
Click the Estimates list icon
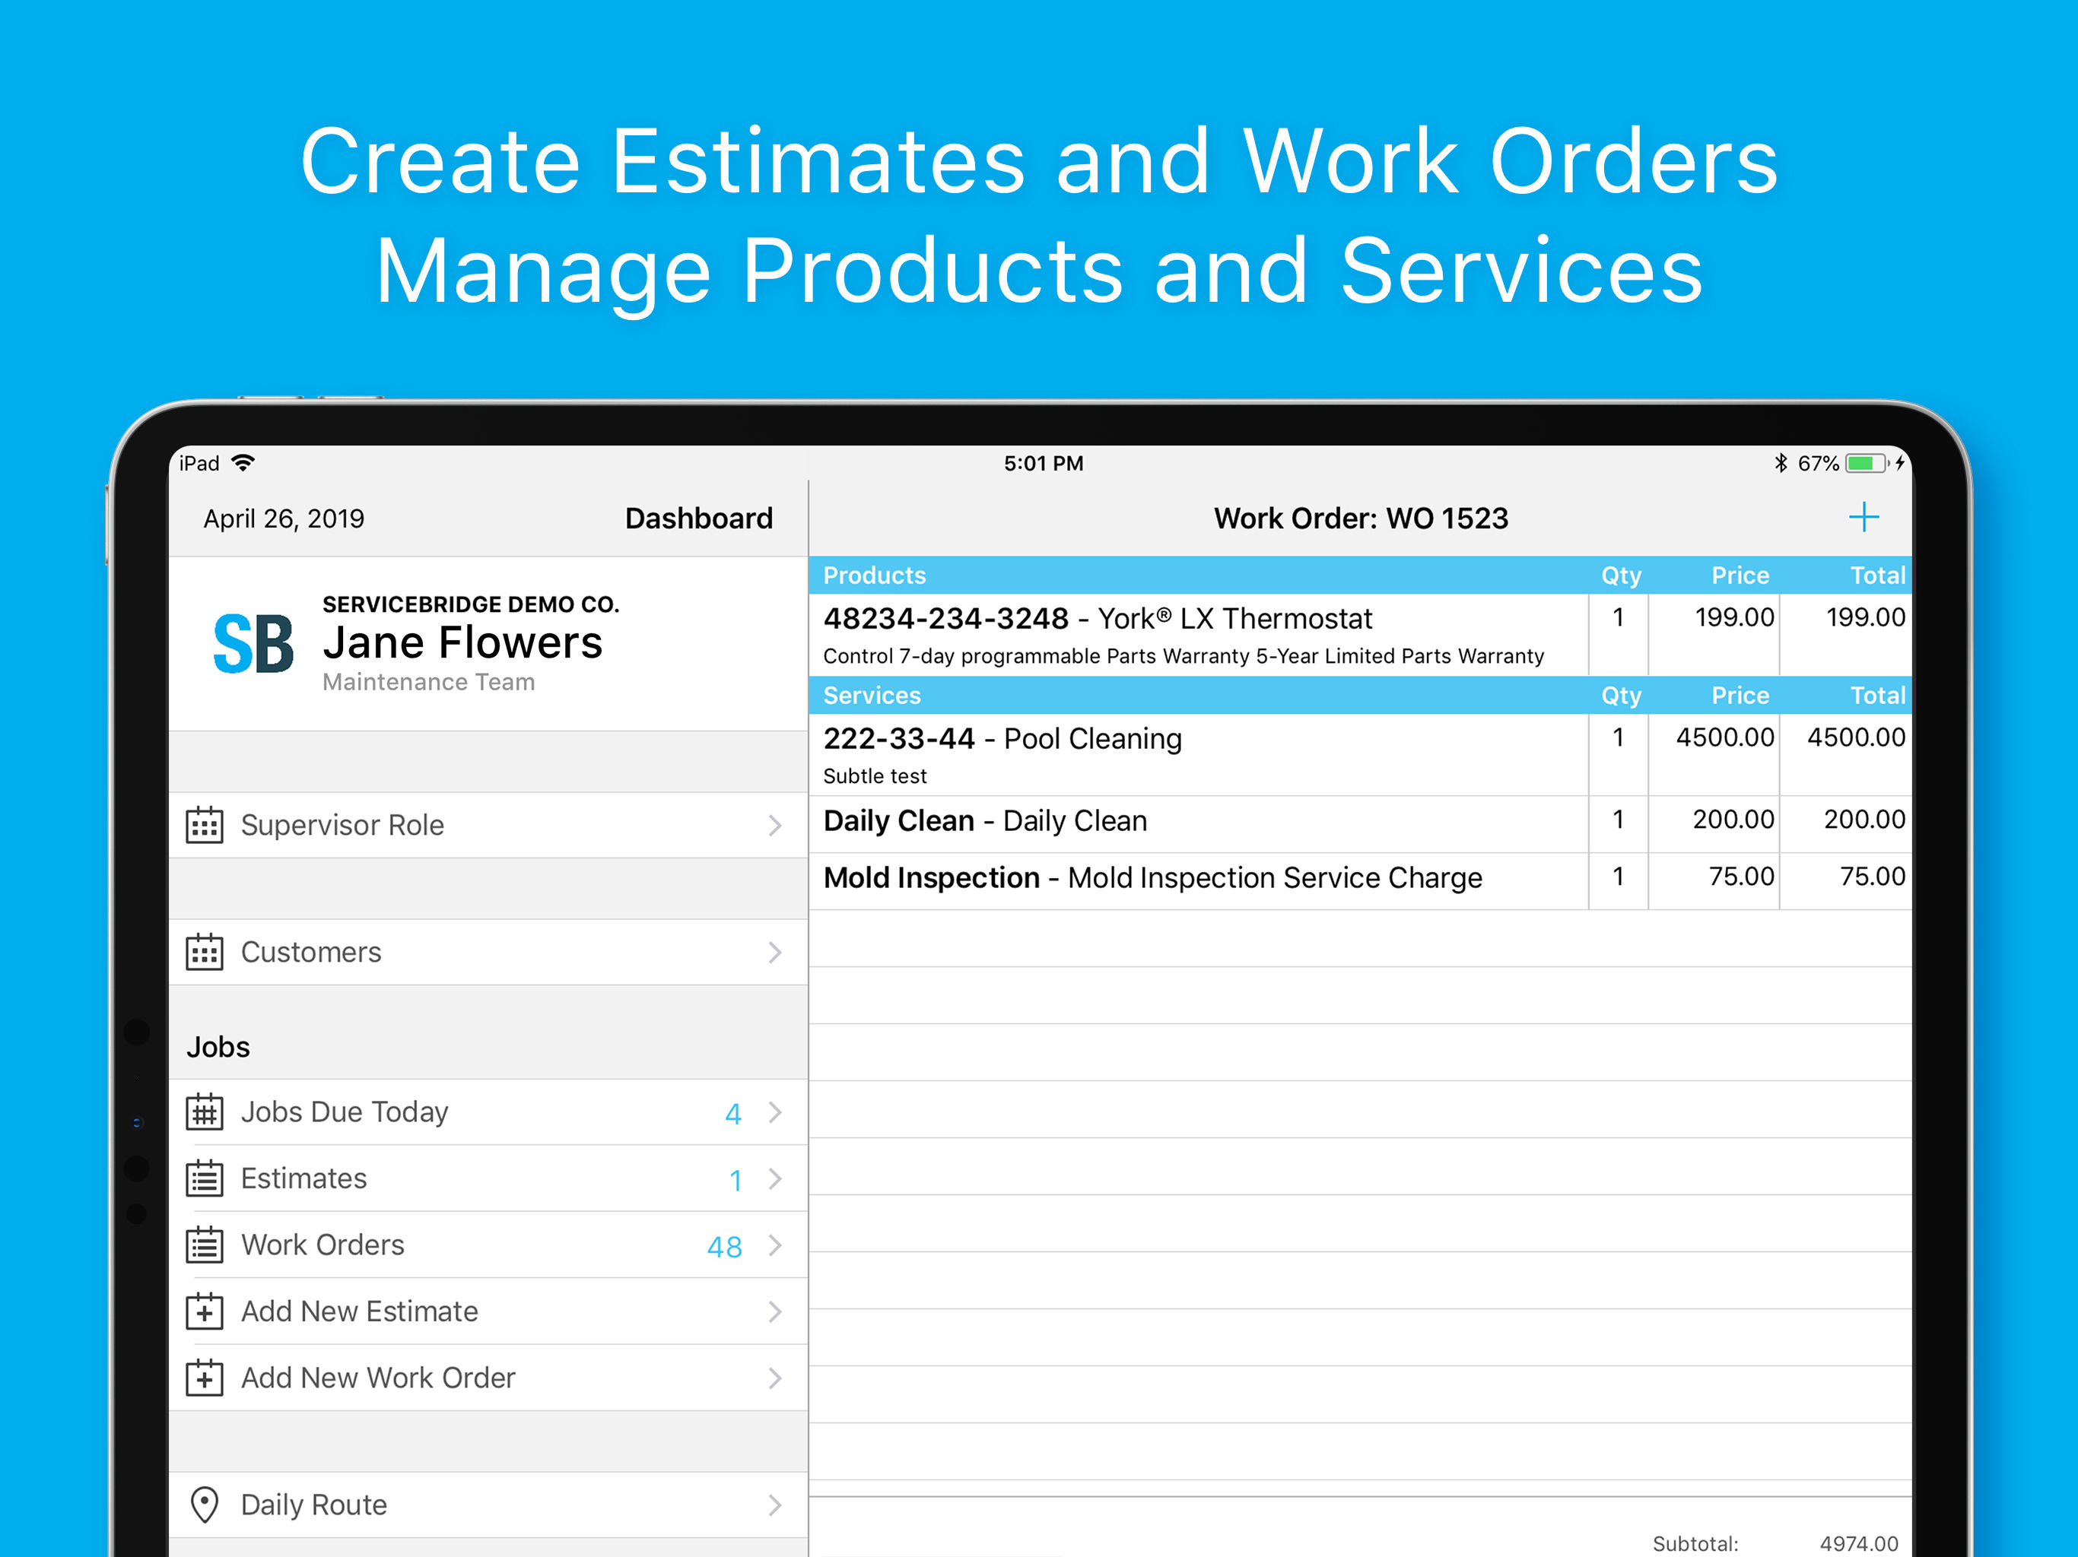(x=205, y=1178)
